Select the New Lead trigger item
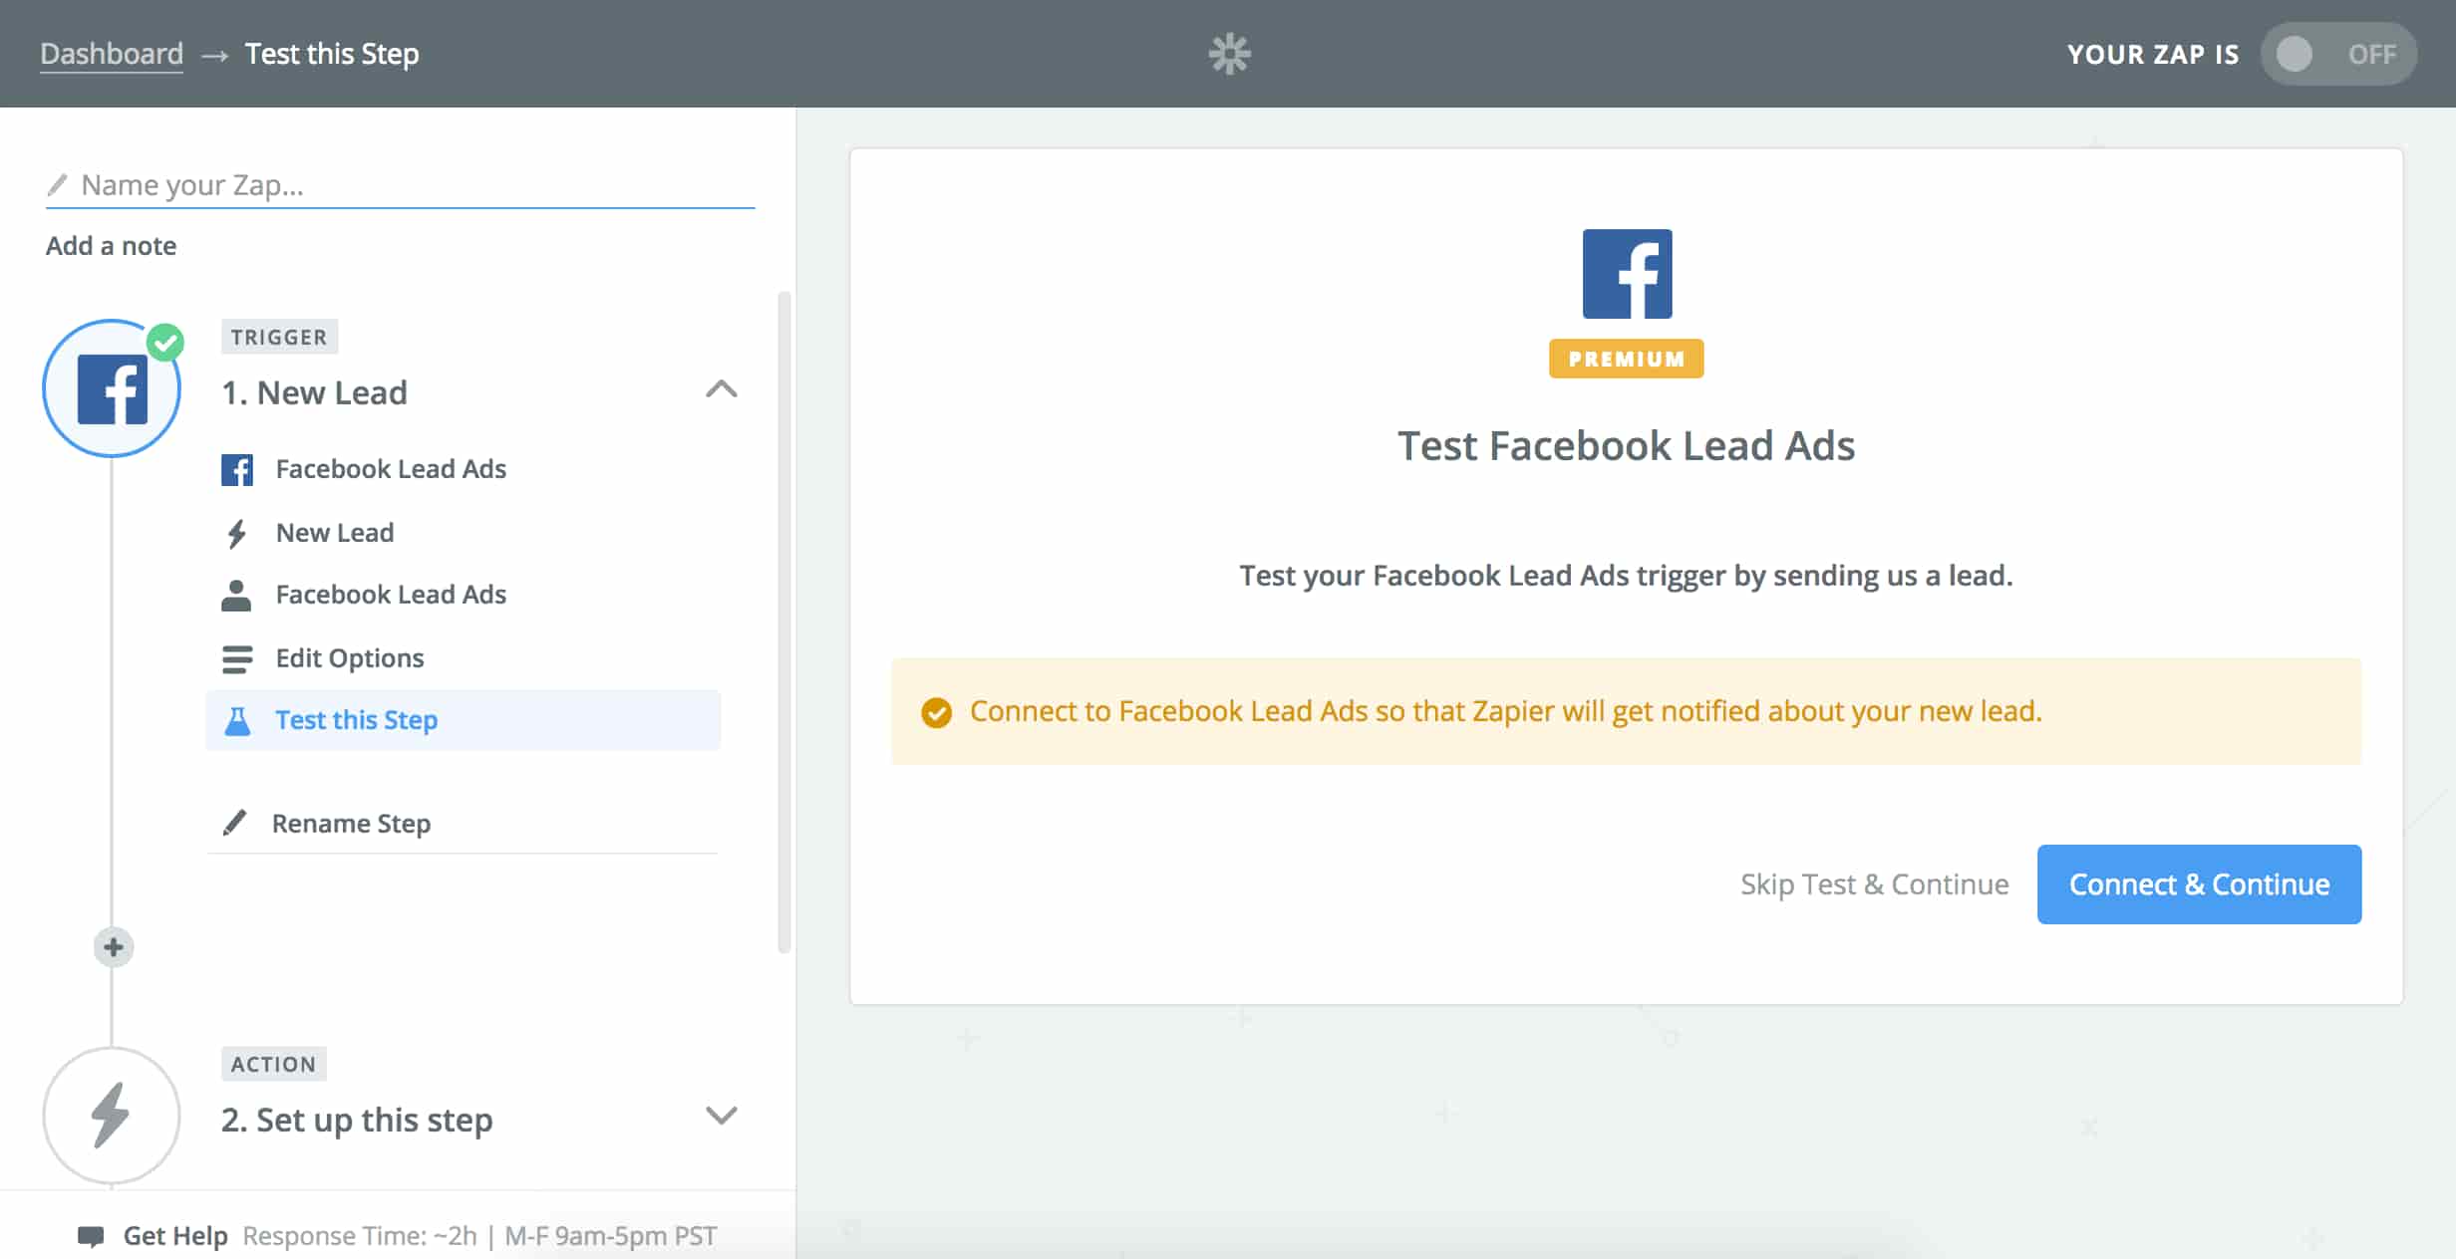 tap(463, 533)
